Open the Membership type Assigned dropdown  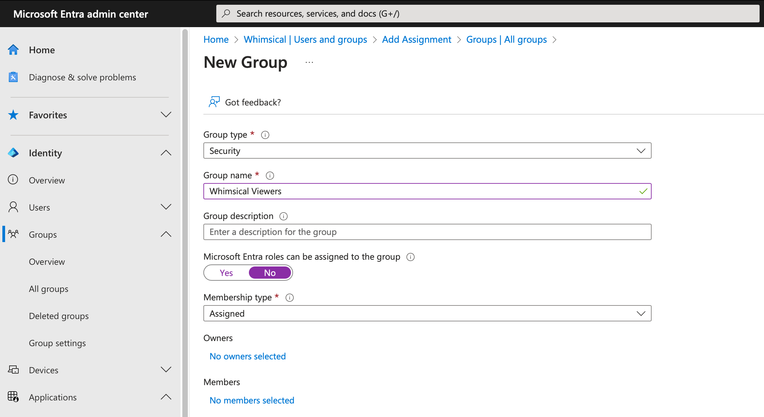[427, 314]
